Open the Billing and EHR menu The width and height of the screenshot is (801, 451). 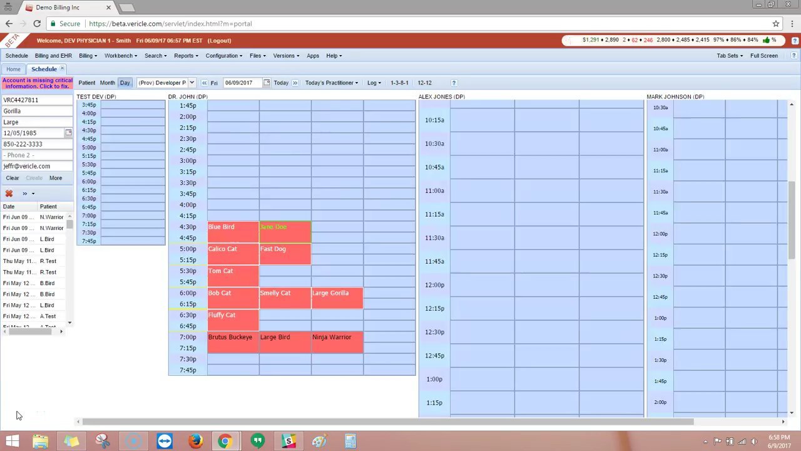(53, 55)
